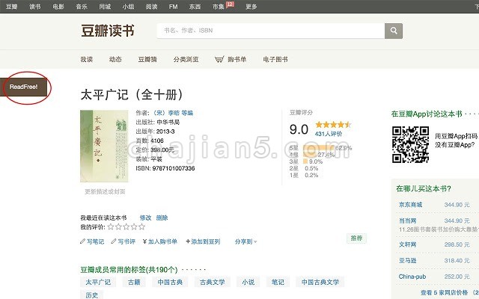The image size is (479, 299).
Task: Click the 298.50 元 price for 文轩网
Action: (457, 244)
